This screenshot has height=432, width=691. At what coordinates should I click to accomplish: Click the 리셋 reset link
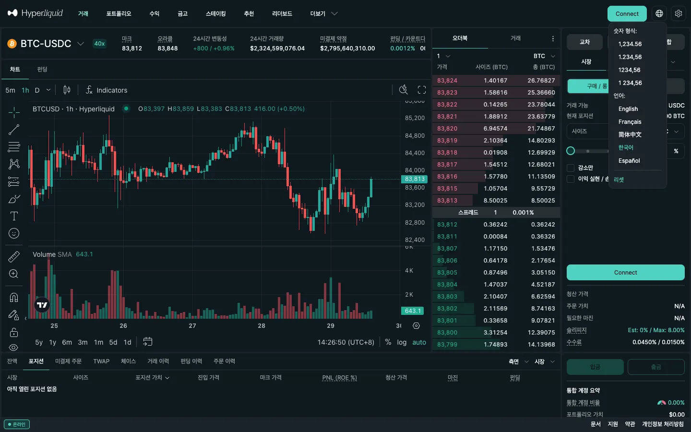(x=619, y=180)
